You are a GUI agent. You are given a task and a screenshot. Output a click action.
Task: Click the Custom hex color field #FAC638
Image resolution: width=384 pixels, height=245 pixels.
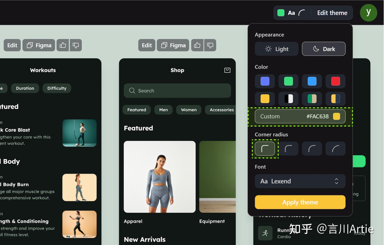[x=300, y=116]
